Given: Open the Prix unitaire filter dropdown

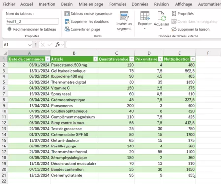Looking at the screenshot, I should click(161, 59).
